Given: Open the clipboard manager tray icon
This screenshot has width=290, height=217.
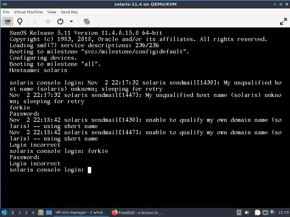Looking at the screenshot, I should 257,212.
